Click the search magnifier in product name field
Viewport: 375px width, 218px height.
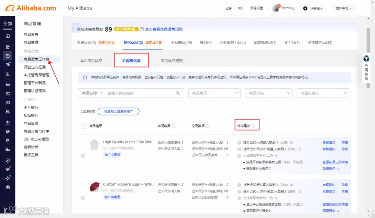coord(178,93)
